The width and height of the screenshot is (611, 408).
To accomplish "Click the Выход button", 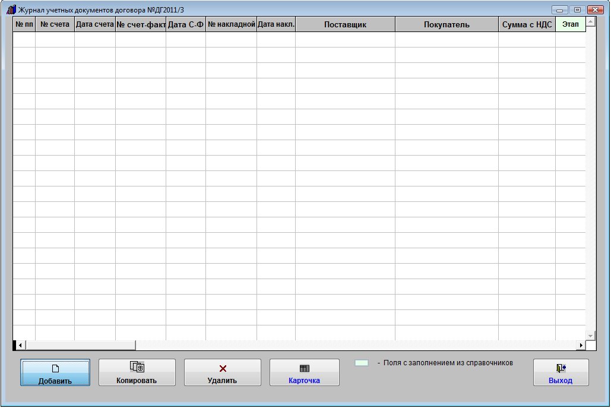I will click(561, 372).
